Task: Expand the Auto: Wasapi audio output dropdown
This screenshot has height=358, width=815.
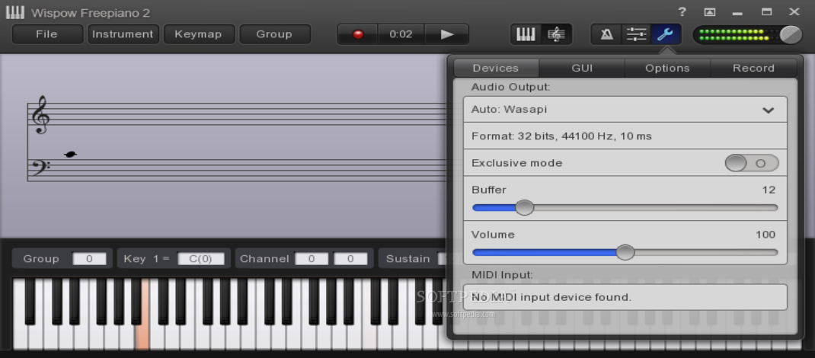Action: [x=625, y=110]
